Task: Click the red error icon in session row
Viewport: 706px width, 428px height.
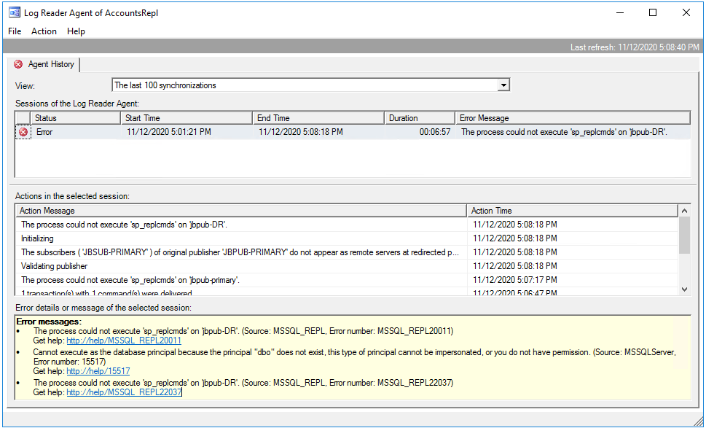Action: pos(23,132)
